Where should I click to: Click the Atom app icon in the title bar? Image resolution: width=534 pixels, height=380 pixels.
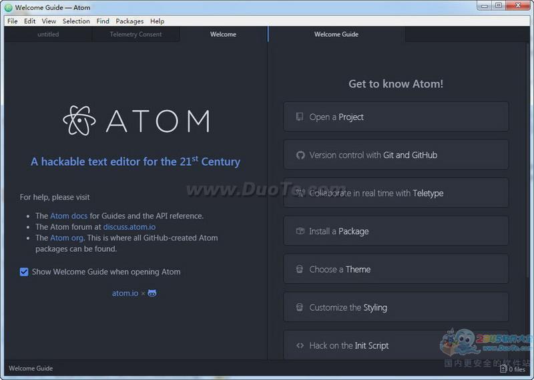(x=9, y=7)
